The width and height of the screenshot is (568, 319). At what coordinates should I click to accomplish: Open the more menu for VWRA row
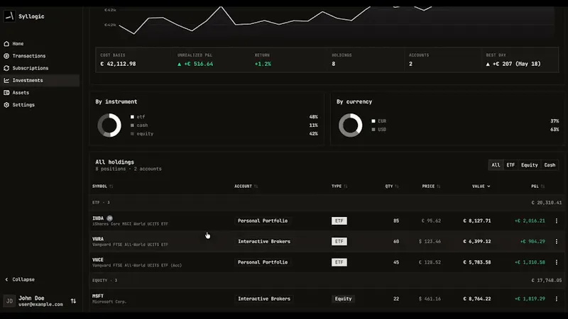tap(557, 242)
